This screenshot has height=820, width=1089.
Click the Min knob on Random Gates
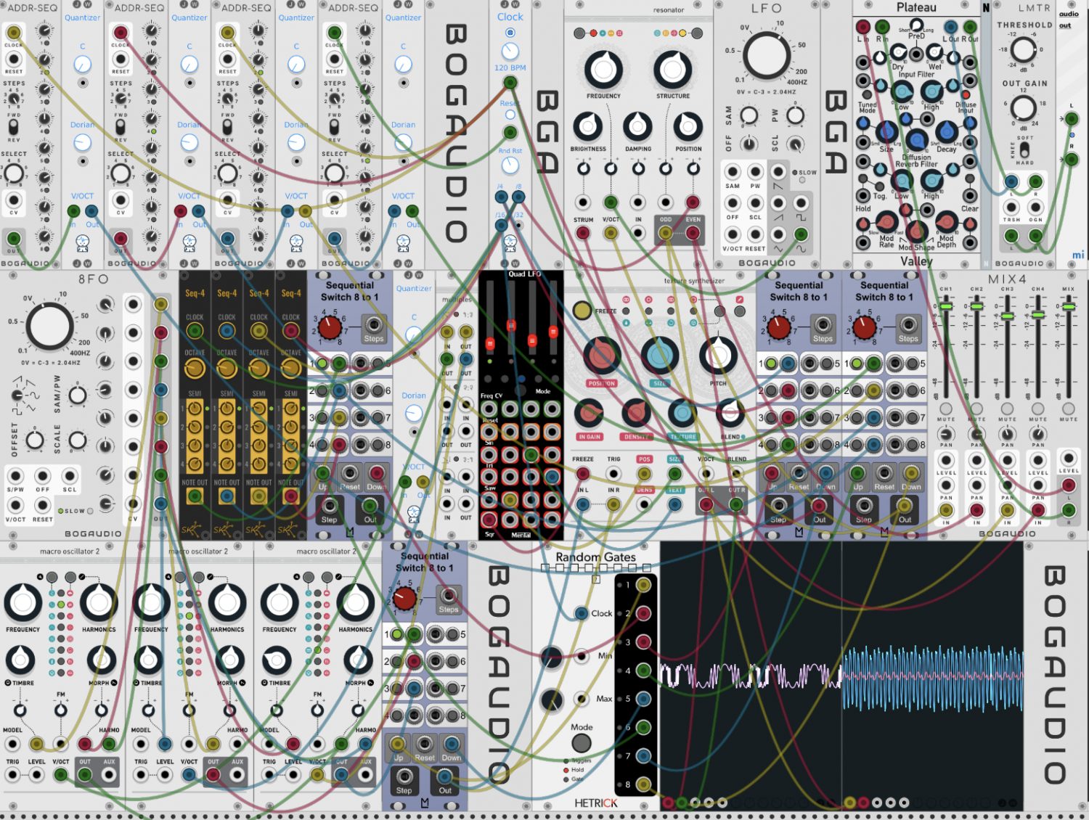point(551,657)
